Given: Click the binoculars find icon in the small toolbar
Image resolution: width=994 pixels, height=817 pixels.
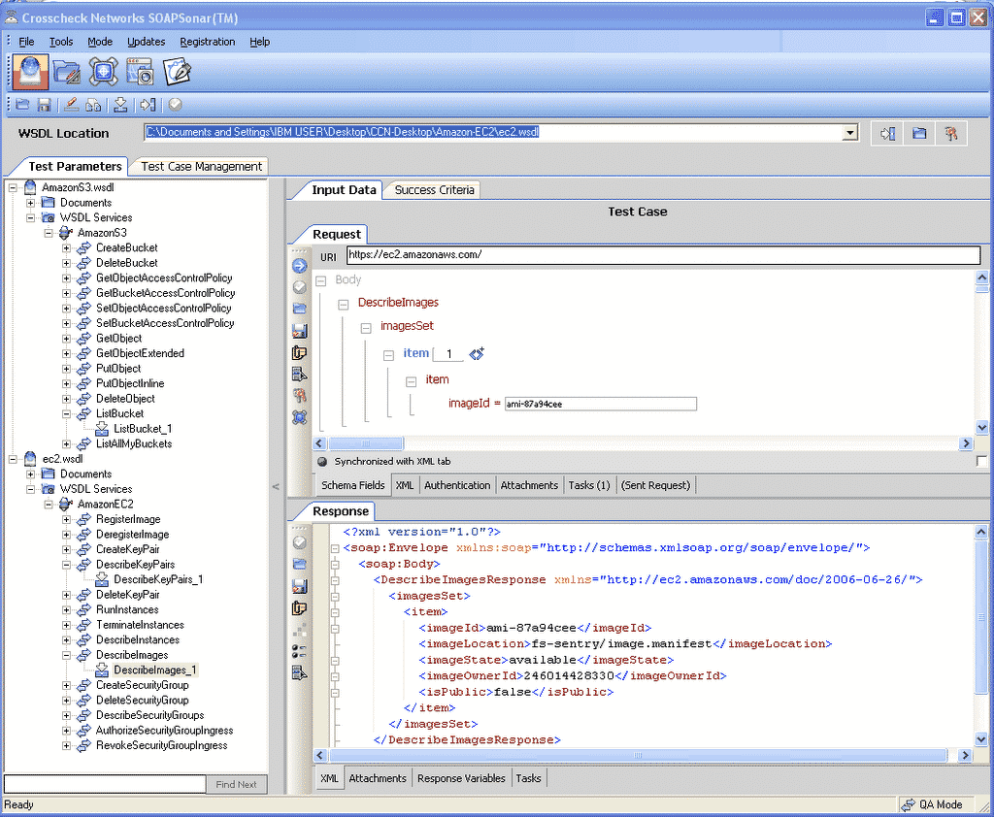Looking at the screenshot, I should [x=93, y=105].
